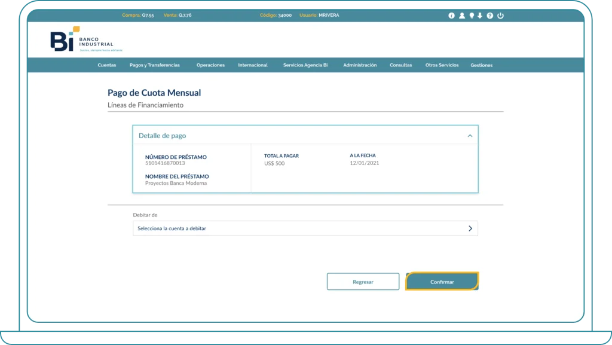Open the Gestiones menu
Image resolution: width=612 pixels, height=345 pixels.
[481, 65]
